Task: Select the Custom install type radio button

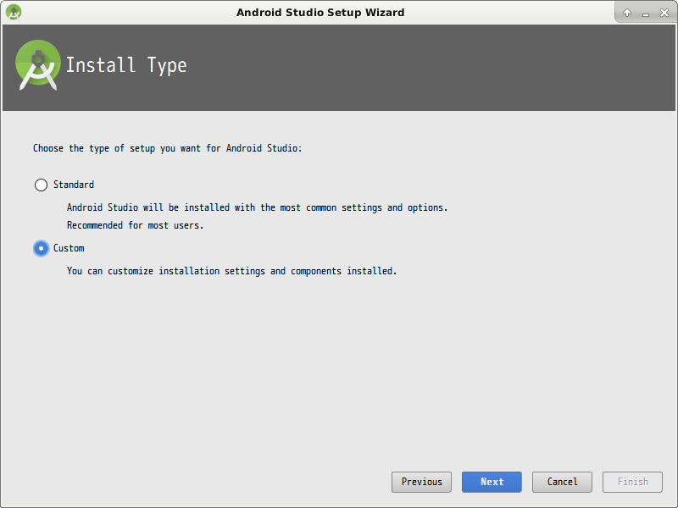Action: coord(41,248)
